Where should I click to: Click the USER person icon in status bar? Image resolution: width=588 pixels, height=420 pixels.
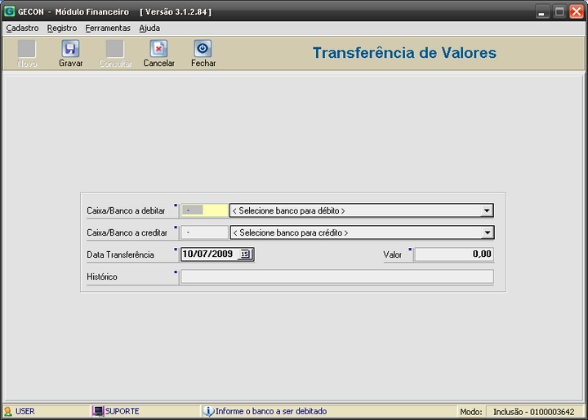click(x=8, y=411)
